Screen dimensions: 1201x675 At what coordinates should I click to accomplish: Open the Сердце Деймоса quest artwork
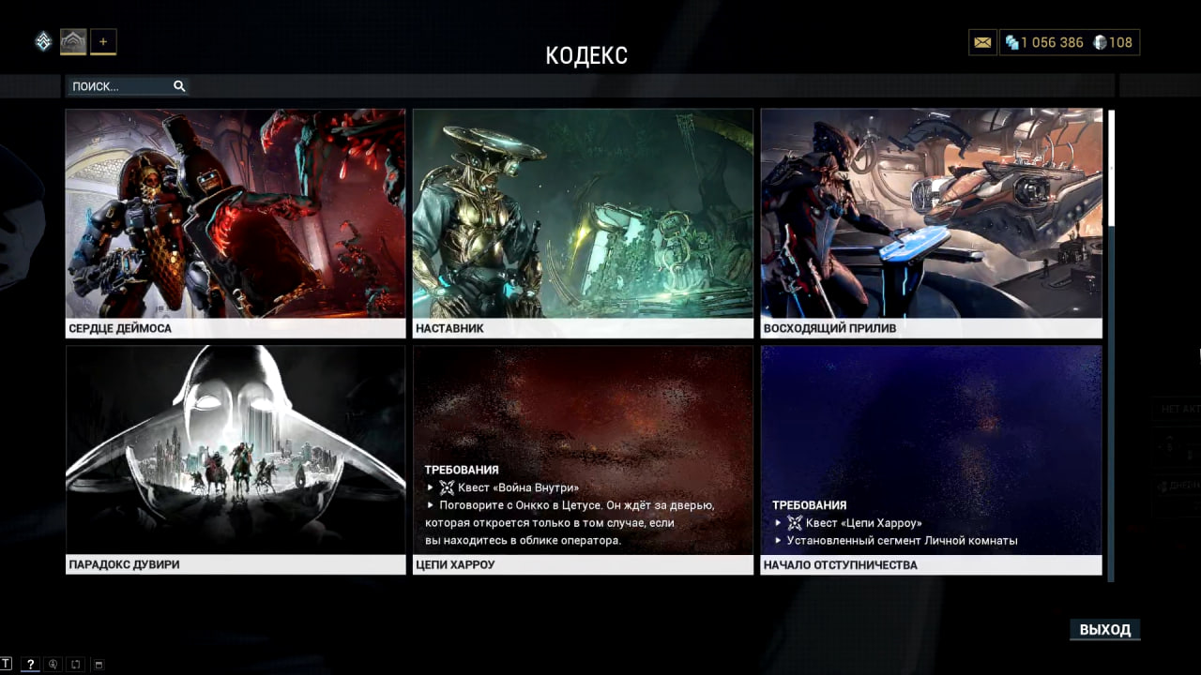[236, 214]
